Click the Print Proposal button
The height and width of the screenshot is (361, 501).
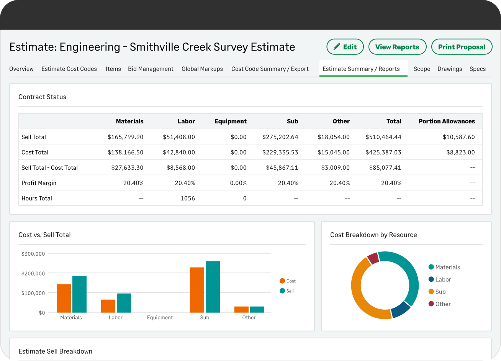point(462,46)
